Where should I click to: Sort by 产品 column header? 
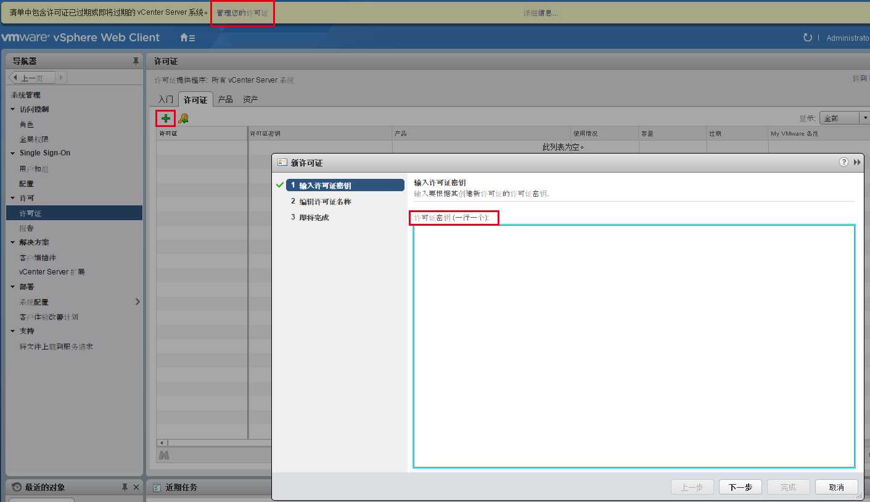click(x=482, y=133)
